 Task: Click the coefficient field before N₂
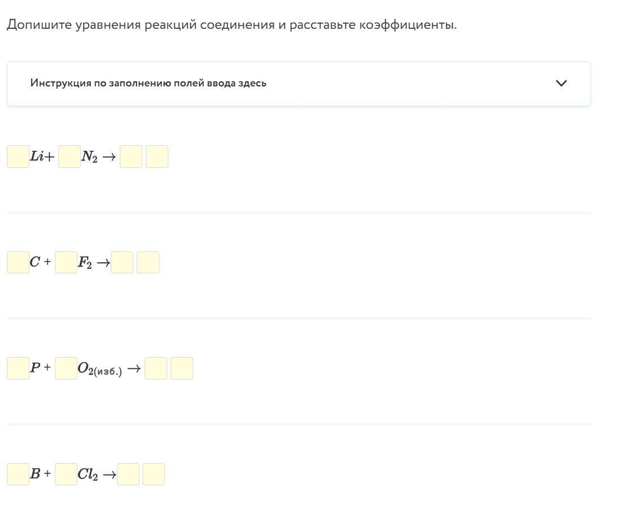[69, 156]
